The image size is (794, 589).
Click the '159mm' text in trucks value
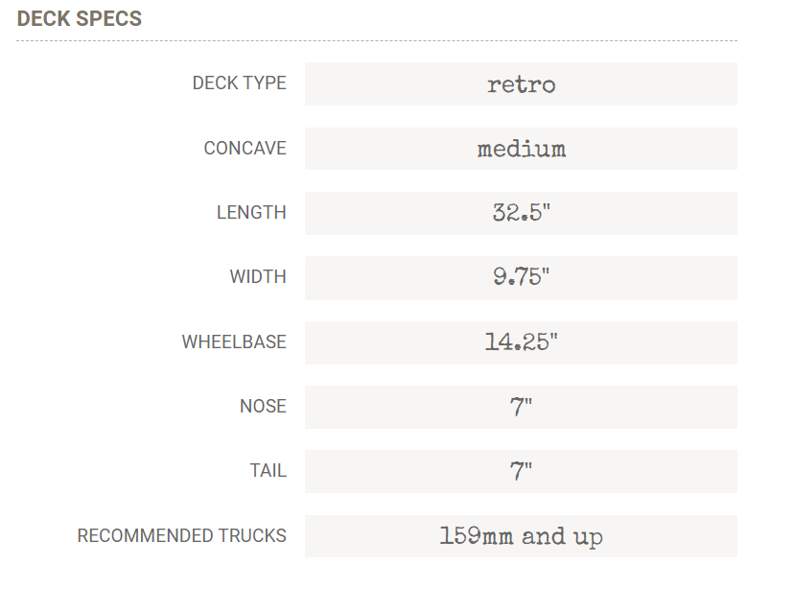[x=478, y=536]
